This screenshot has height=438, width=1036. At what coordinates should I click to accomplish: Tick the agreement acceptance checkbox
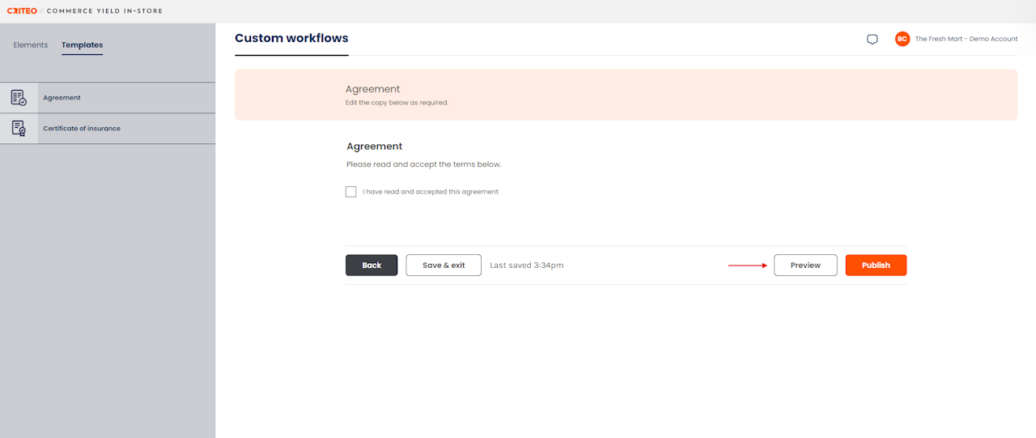[x=350, y=192]
